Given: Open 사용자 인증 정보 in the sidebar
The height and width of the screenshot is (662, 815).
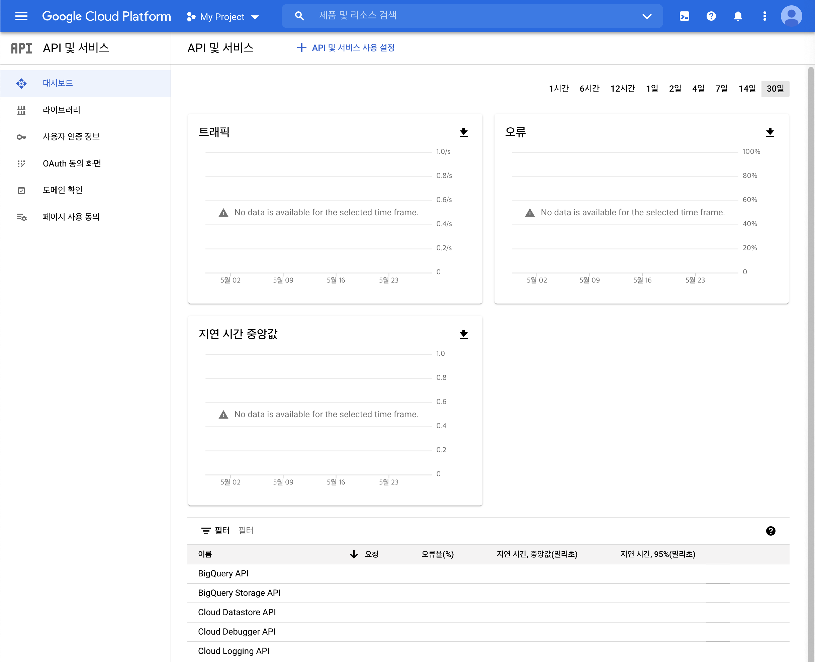Looking at the screenshot, I should [71, 136].
